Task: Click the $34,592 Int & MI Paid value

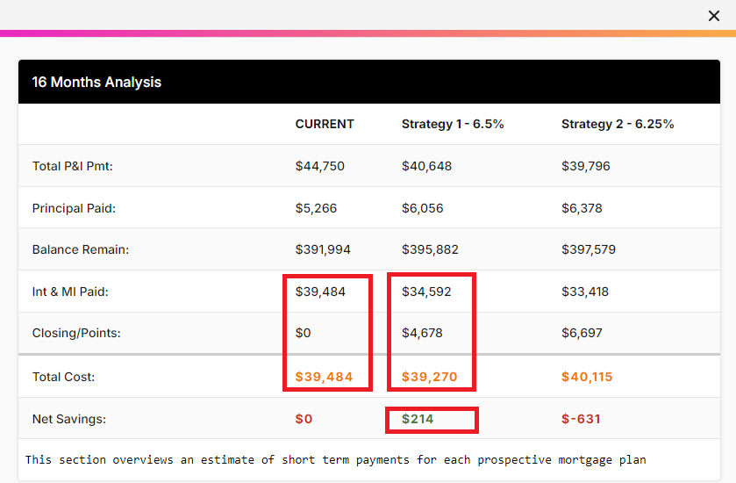Action: click(426, 292)
